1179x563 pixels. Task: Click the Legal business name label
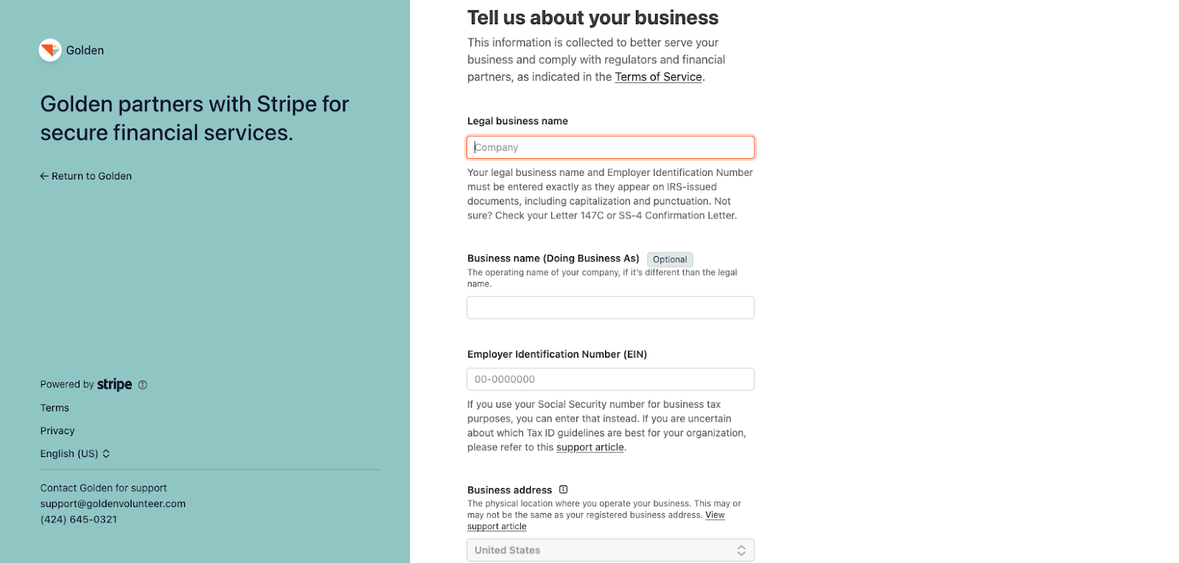pos(517,121)
